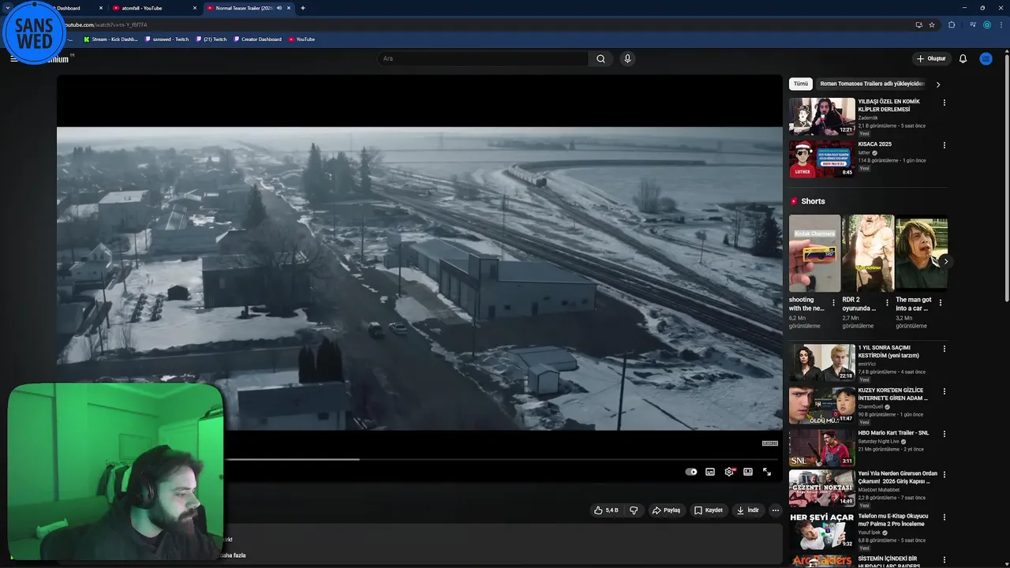The image size is (1010, 568).
Task: Open the YouTube bookmark in bookmarks bar
Action: (x=301, y=39)
